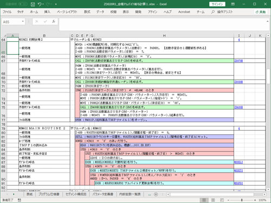Switch to the セグメント構成図 sheet tab
The width and height of the screenshot is (271, 203).
pyautogui.click(x=76, y=194)
